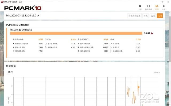Image resolution: width=171 pixels, height=106 pixels.
Task: Click the Monitoring (监控) heading
Action: (x=11, y=72)
